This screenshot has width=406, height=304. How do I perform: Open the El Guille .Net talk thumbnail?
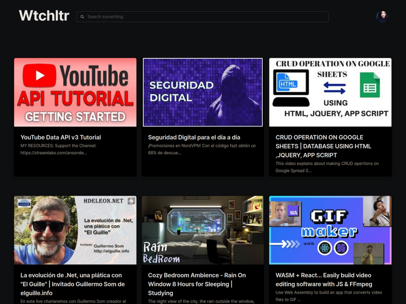pos(75,230)
